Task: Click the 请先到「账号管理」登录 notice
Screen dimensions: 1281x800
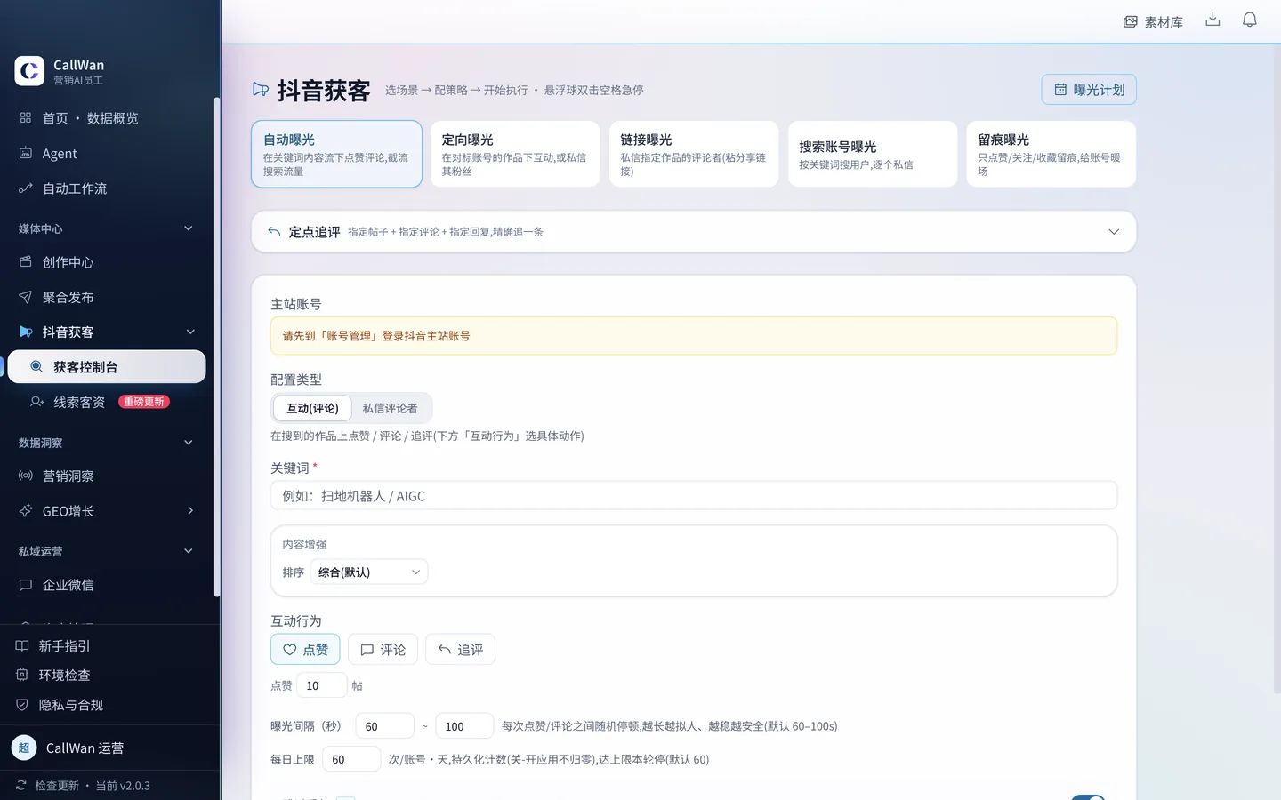Action: (x=694, y=336)
